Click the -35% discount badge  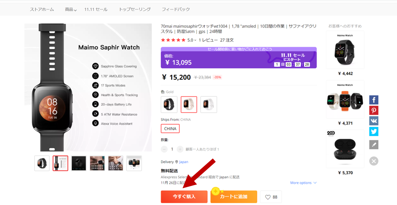[x=217, y=77]
